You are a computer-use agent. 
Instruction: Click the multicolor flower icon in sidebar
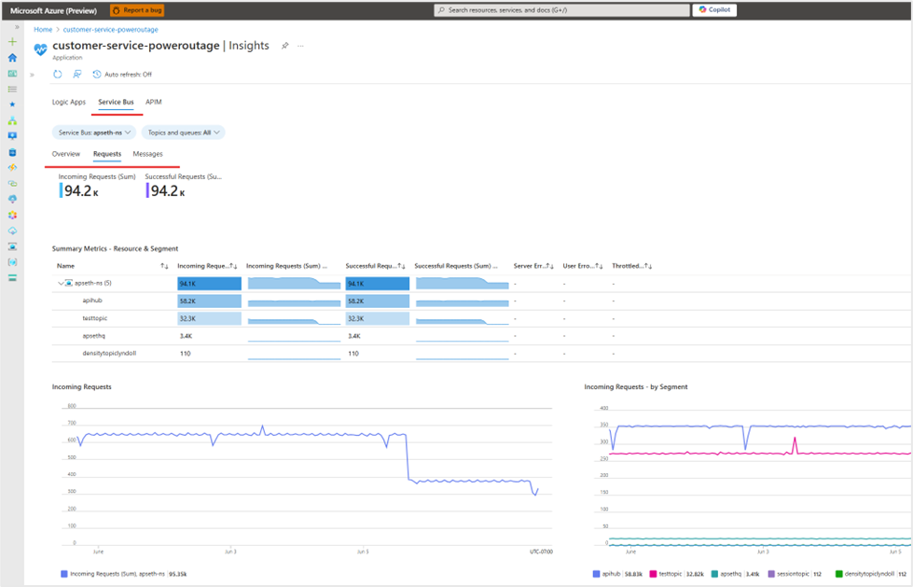pyautogui.click(x=12, y=215)
